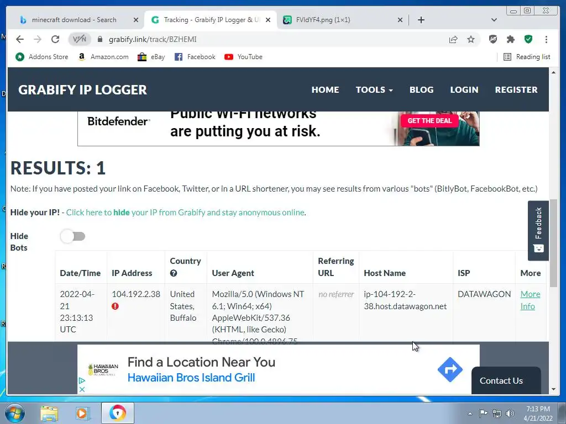Image resolution: width=566 pixels, height=424 pixels.
Task: Click the scrollbar up arrow
Action: [x=553, y=72]
